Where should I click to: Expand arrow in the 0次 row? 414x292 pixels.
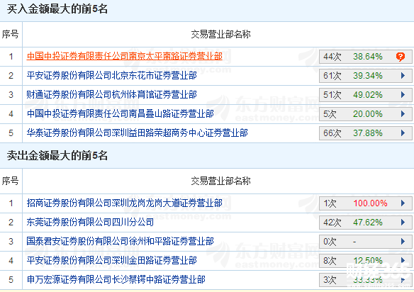click(x=403, y=241)
